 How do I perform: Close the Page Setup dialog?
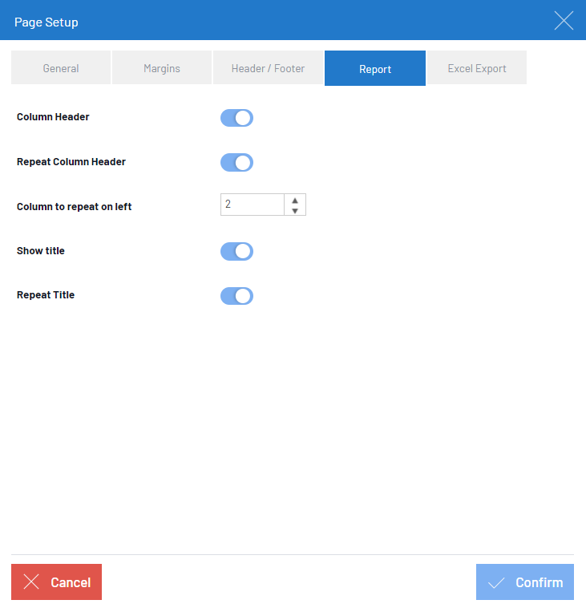564,21
